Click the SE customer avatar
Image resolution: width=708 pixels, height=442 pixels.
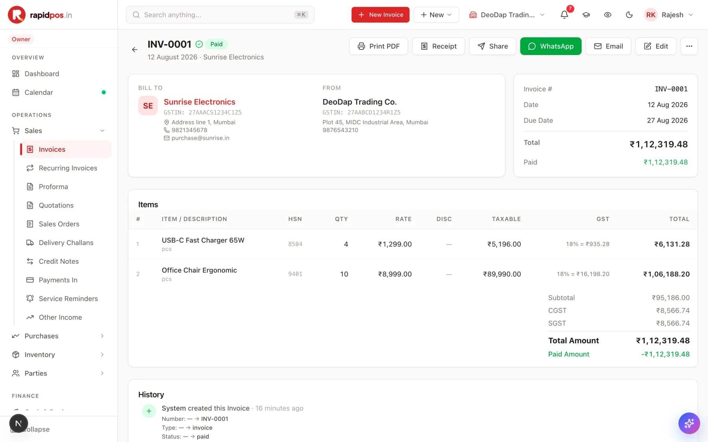148,106
